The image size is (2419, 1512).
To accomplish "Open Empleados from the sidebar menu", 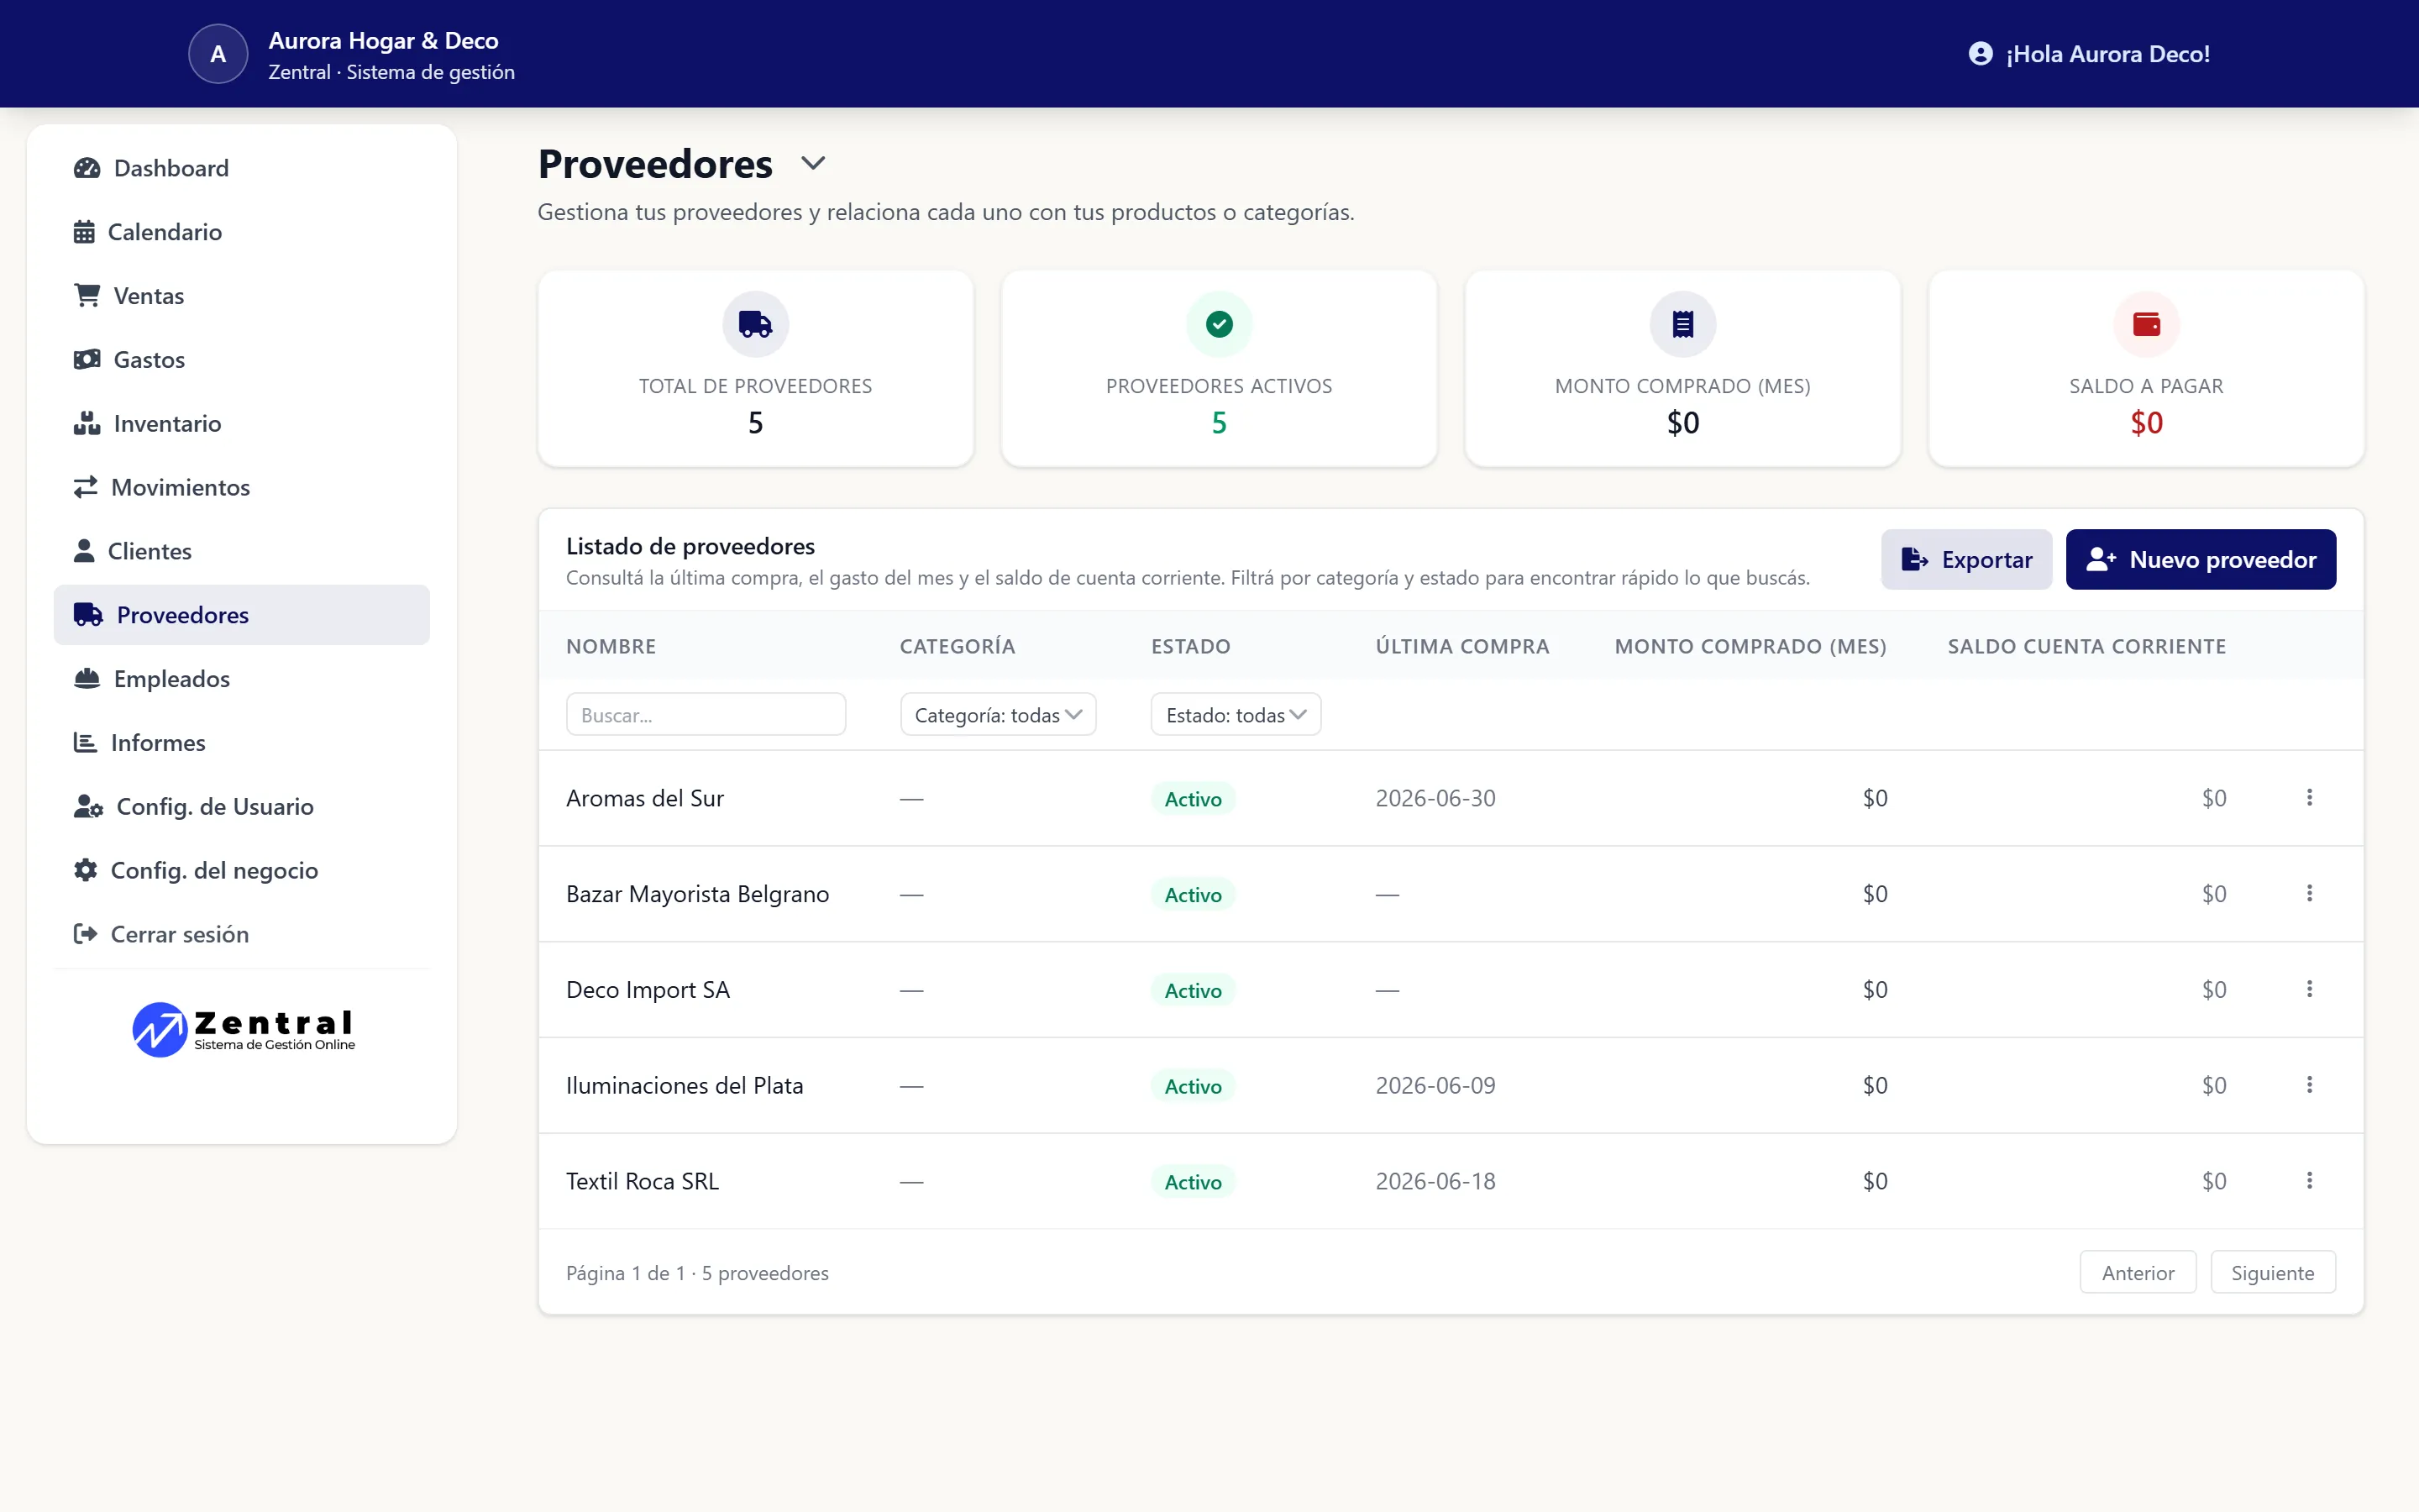I will tap(242, 679).
